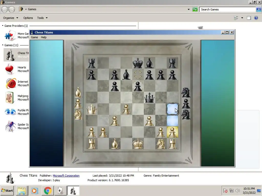Click the Action Center flag icon
The height and width of the screenshot is (196, 262).
225,190
